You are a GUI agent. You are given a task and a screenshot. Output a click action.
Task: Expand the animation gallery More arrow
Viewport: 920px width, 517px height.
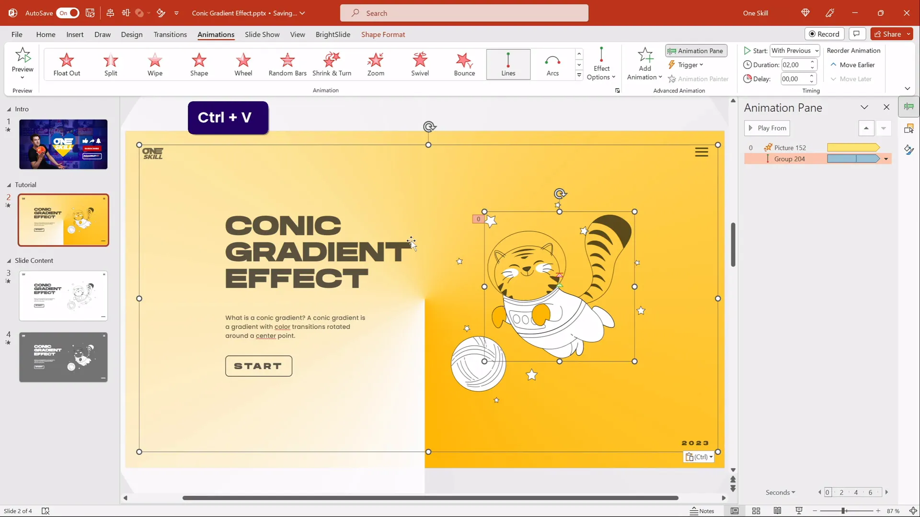579,75
